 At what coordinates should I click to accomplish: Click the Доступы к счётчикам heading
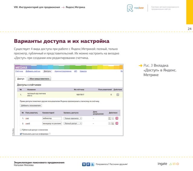pyautogui.click(x=29, y=85)
